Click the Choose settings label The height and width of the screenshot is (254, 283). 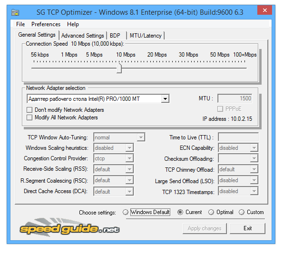pos(98,213)
